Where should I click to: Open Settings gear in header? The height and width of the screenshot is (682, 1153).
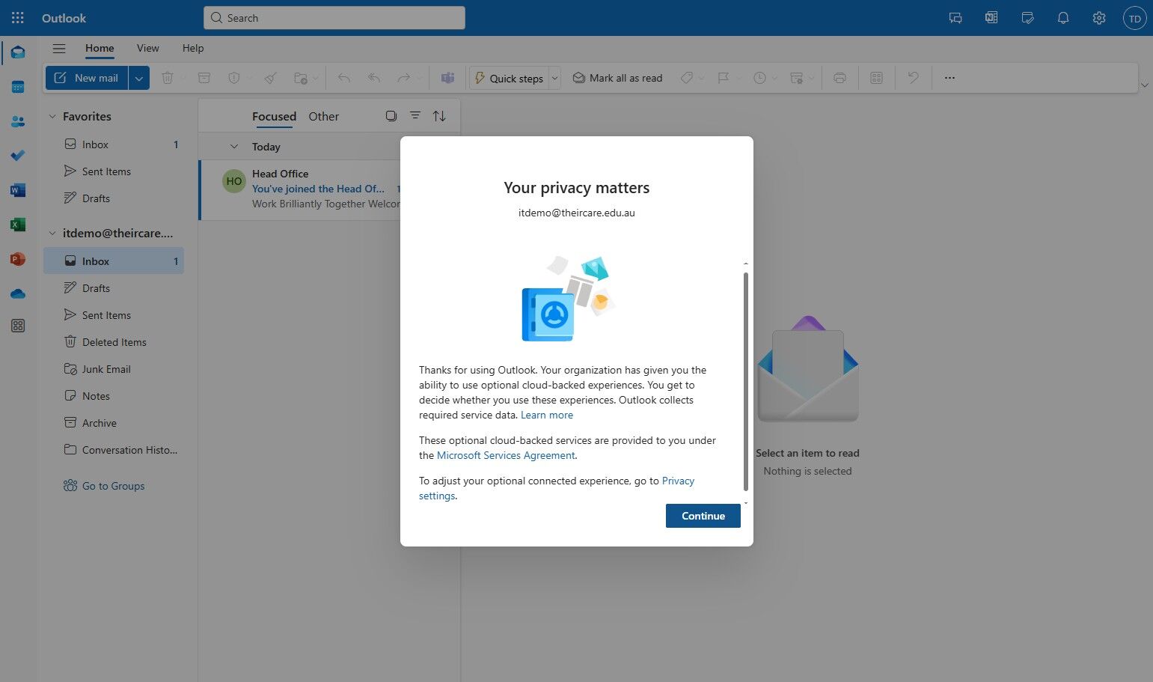1099,18
